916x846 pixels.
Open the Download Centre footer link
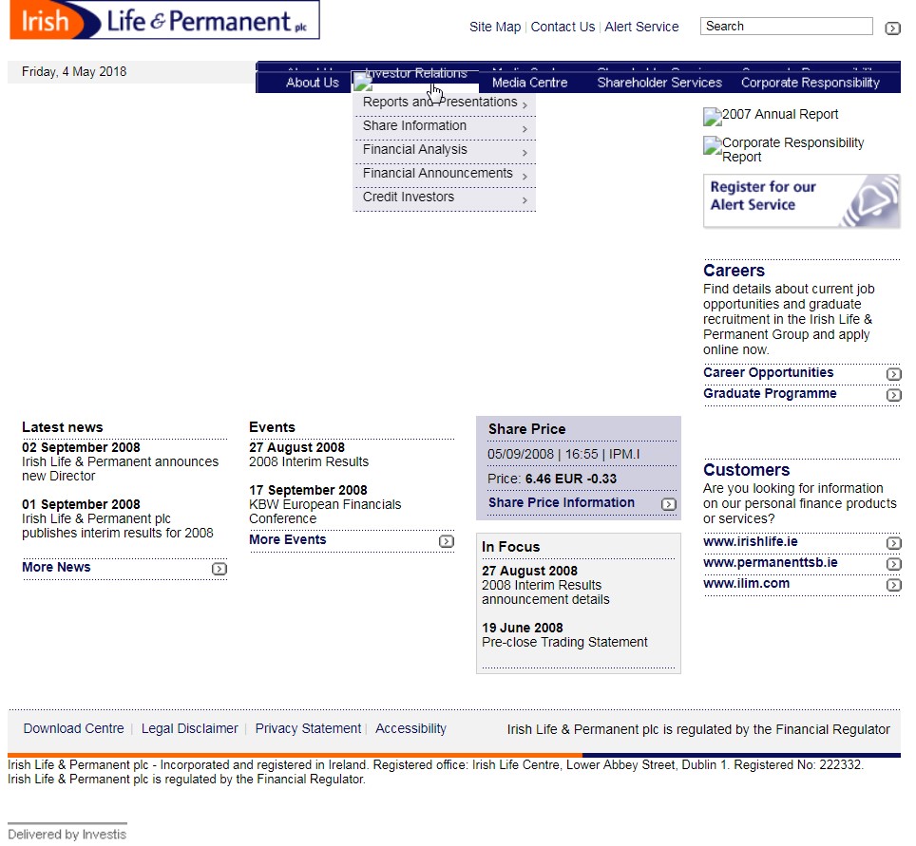pyautogui.click(x=73, y=728)
